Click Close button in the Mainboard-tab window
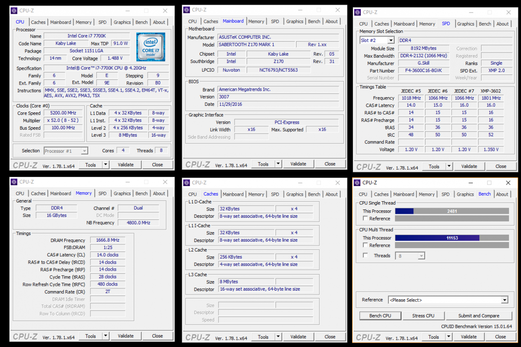This screenshot has height=347, width=521. click(x=330, y=164)
